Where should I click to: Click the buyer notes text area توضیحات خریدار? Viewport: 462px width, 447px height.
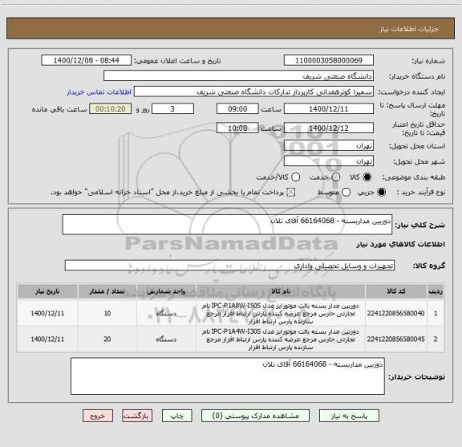tap(228, 376)
